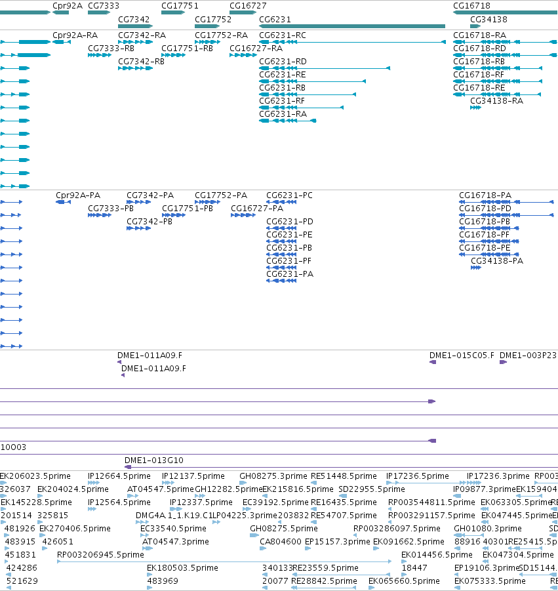
Task: Select the CG6231-RE transcript label
Action: click(x=282, y=75)
